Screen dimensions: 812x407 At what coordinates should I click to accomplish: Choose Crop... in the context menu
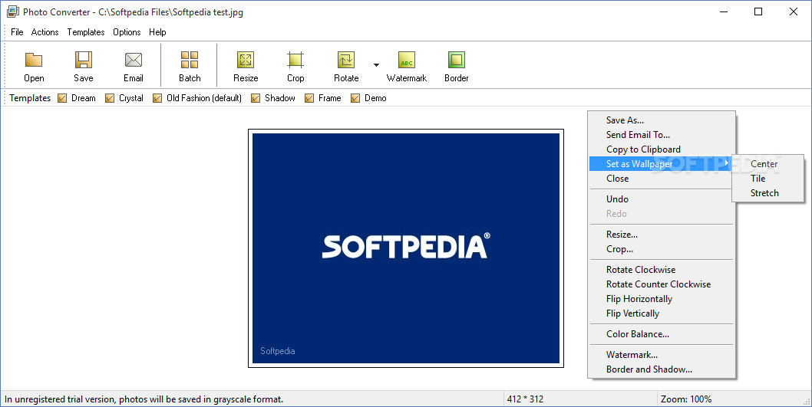click(662, 249)
